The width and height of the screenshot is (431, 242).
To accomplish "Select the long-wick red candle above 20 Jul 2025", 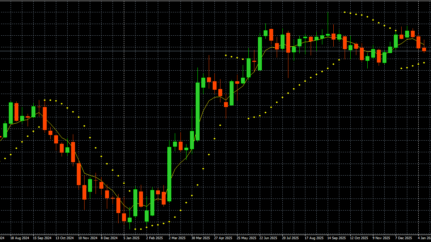I will point(288,42).
